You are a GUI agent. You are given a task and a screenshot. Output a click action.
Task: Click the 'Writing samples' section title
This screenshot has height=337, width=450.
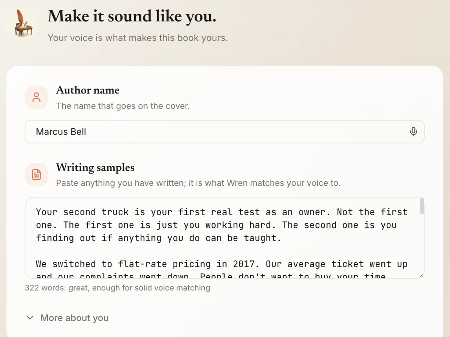click(x=95, y=167)
